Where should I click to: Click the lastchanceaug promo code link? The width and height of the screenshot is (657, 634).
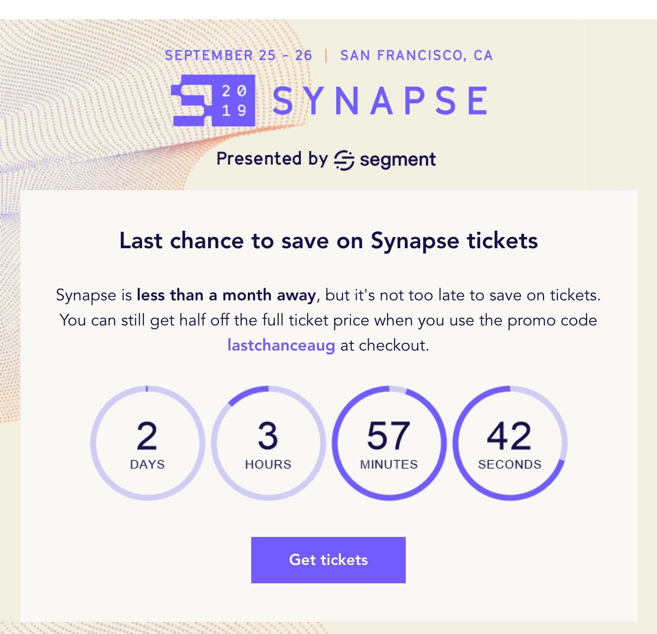(281, 345)
